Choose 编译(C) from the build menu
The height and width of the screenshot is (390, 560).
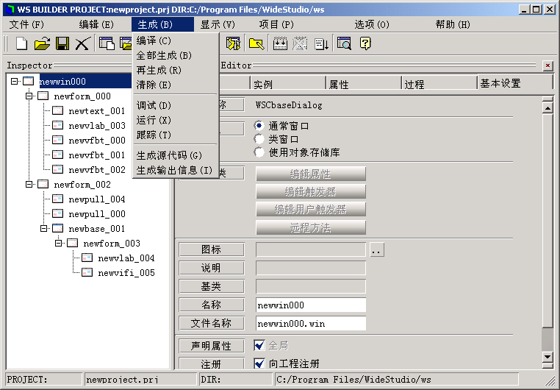click(176, 40)
